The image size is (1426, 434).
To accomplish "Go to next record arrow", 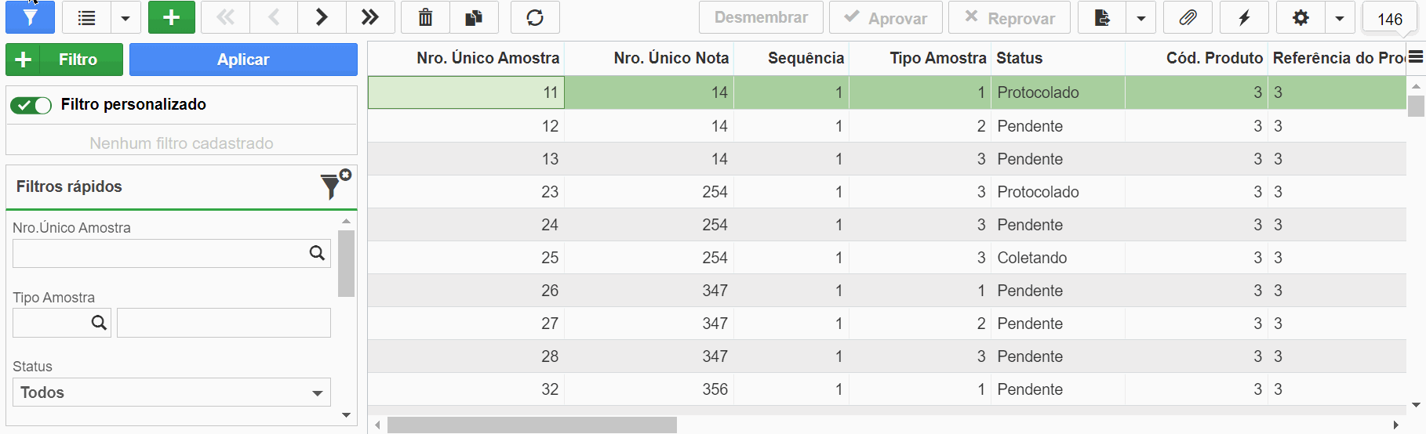I will coord(322,17).
